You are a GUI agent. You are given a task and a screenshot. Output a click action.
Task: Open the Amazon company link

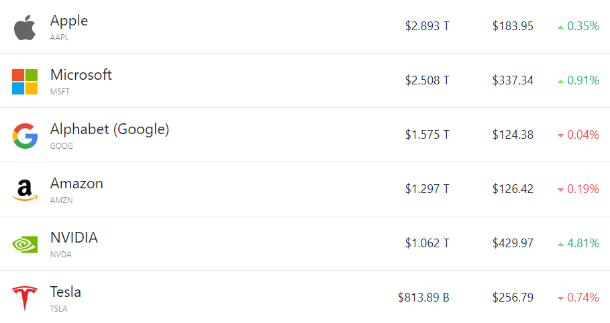(77, 184)
